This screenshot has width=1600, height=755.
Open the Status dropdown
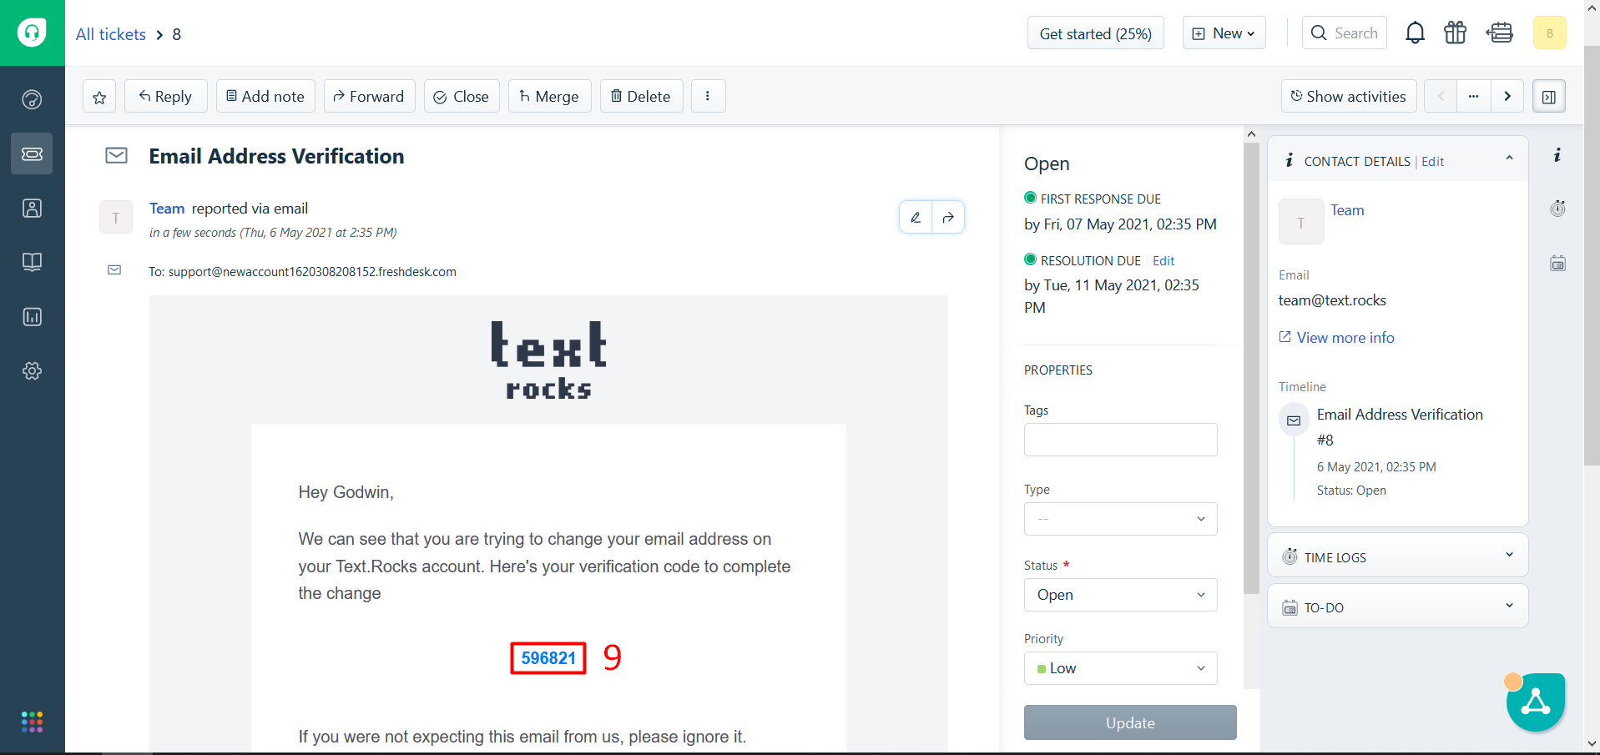1120,595
